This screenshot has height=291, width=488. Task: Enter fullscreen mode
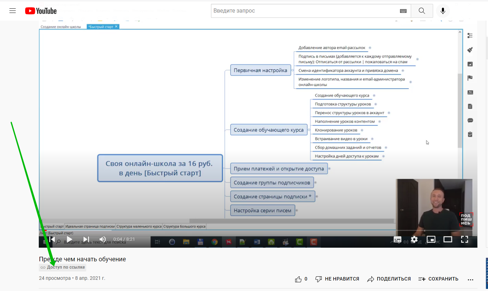(465, 239)
